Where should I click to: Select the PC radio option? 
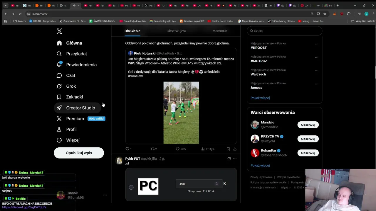[x=131, y=187]
